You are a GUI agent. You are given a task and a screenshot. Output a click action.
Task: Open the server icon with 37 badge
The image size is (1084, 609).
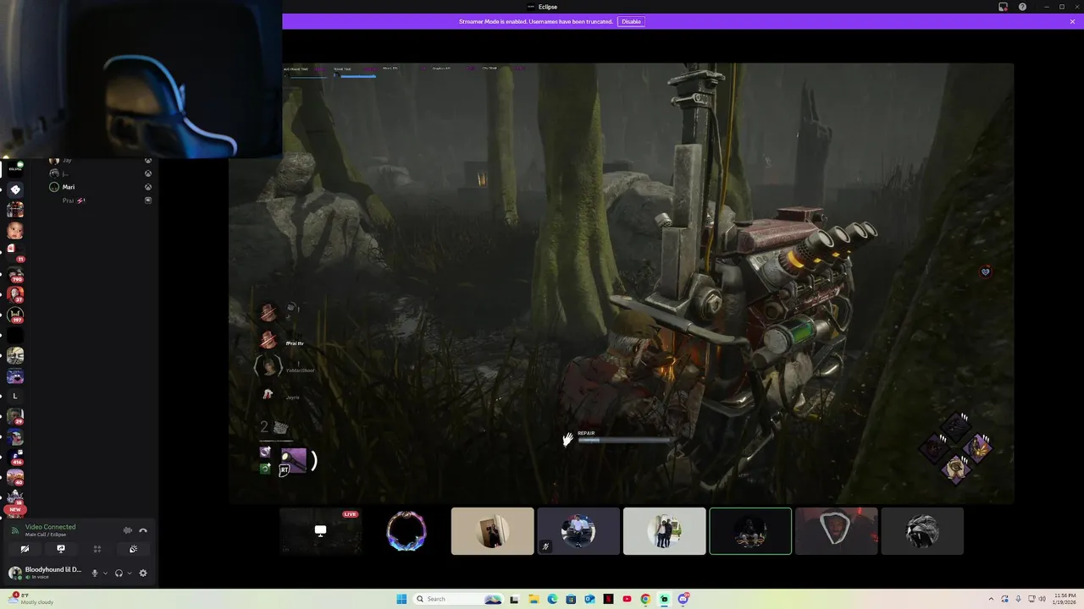click(15, 294)
